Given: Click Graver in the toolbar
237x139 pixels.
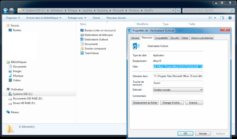Looking at the screenshot, I should click(x=96, y=18).
